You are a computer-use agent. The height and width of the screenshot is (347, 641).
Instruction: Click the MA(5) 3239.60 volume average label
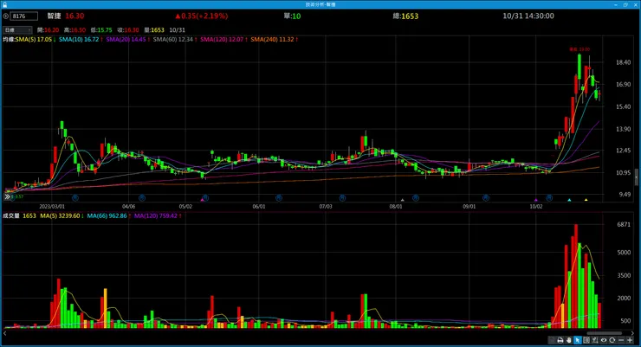click(x=60, y=216)
